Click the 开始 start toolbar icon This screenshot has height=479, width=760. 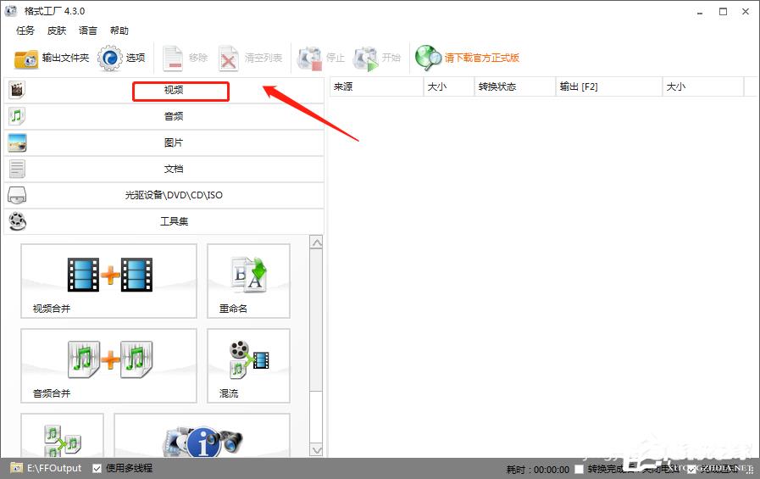[x=365, y=58]
